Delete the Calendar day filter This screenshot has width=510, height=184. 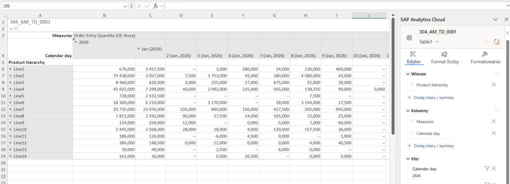494,169
